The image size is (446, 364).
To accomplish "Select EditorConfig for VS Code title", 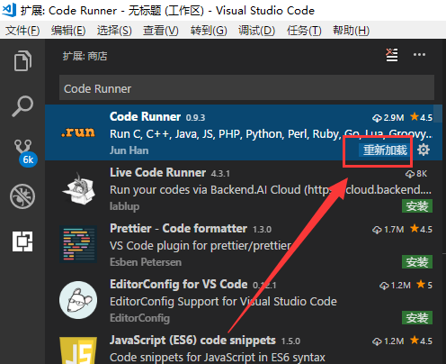I will (x=179, y=284).
